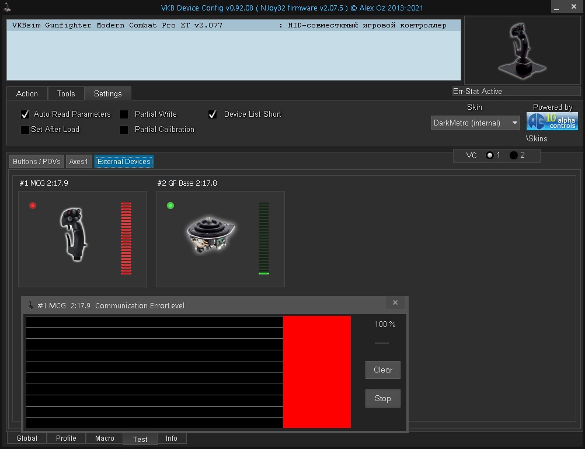The image size is (585, 449).
Task: Click the MCG grip device image
Action: click(x=74, y=234)
